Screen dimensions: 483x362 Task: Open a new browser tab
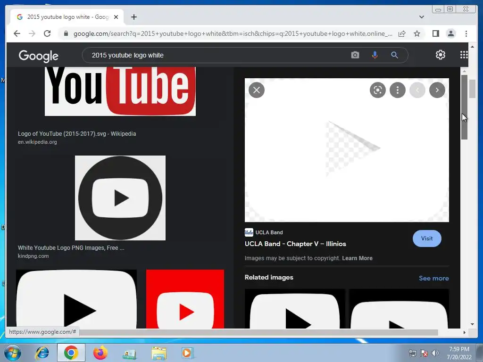(x=133, y=17)
